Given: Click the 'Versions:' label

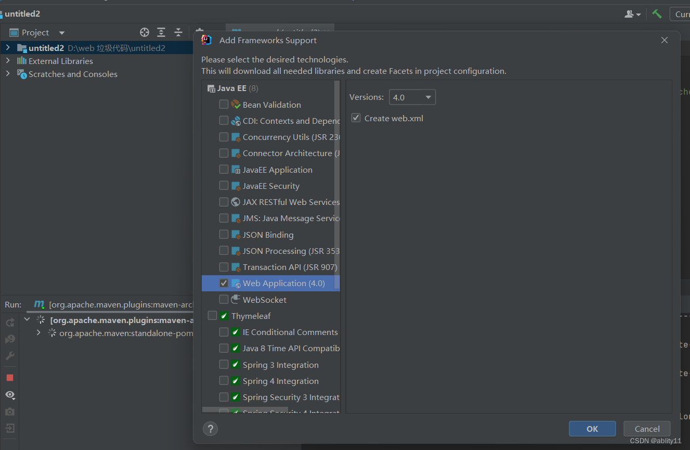Looking at the screenshot, I should (367, 97).
